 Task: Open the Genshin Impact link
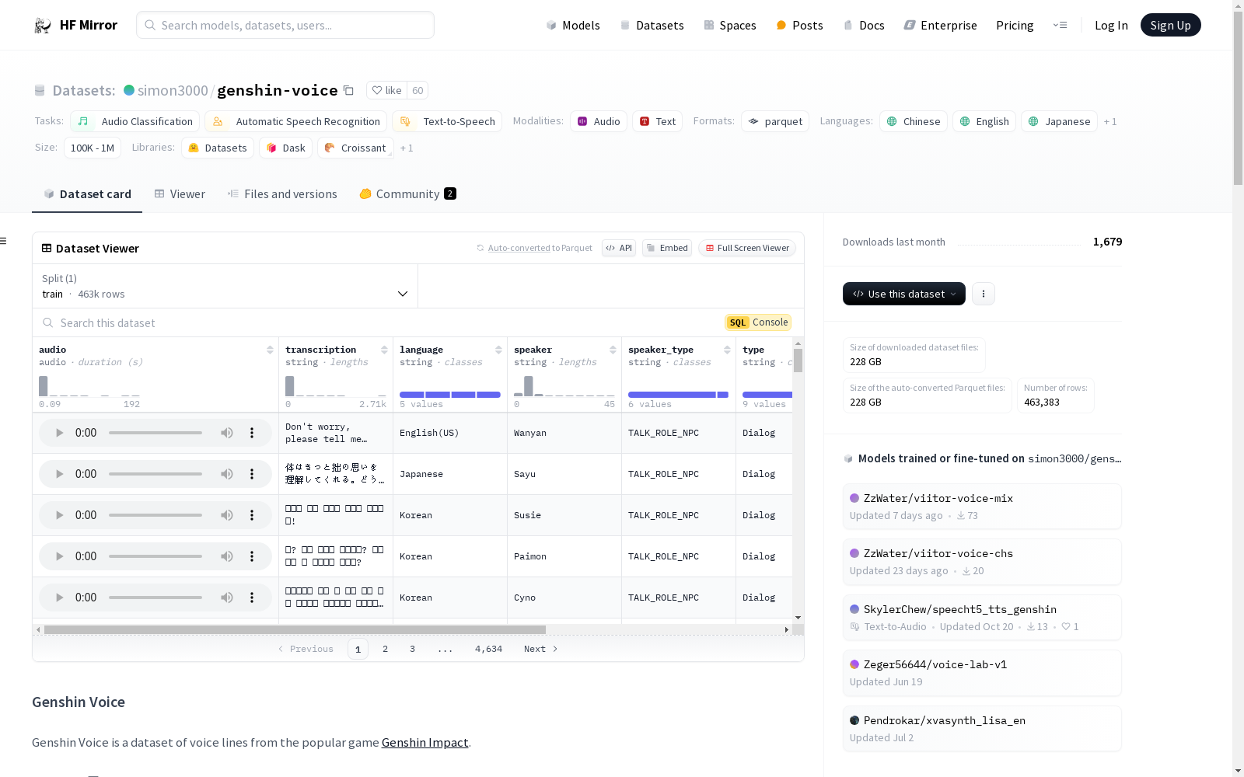point(425,743)
